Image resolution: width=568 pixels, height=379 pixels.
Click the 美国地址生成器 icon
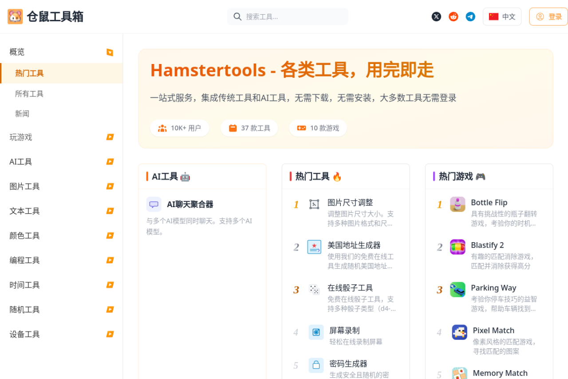314,247
